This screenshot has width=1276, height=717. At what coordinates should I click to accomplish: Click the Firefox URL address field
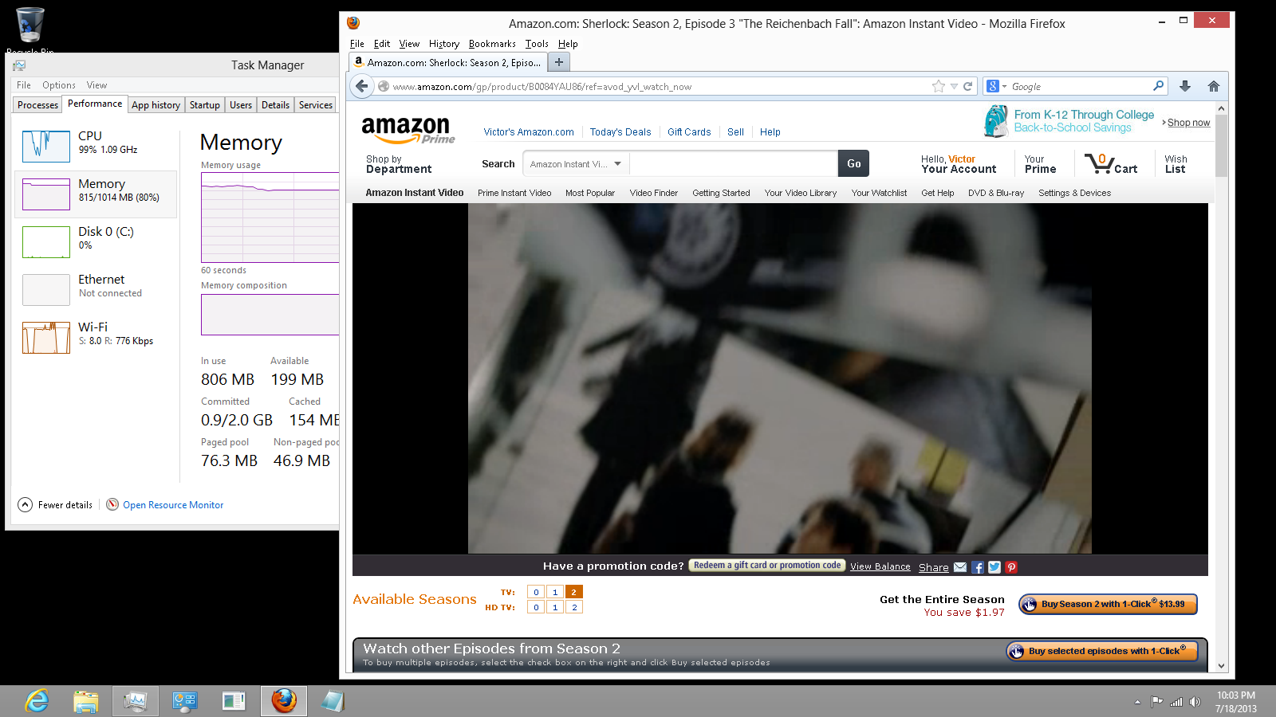[x=660, y=86]
